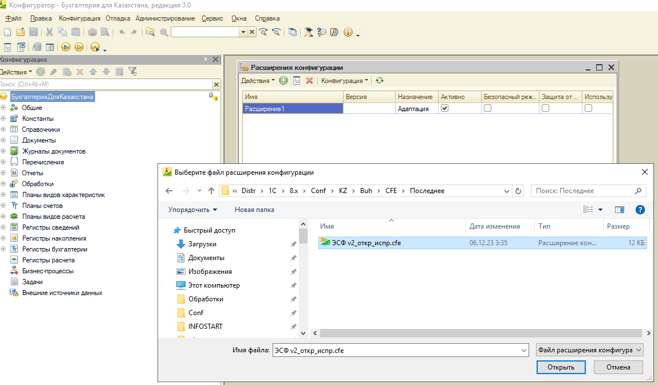The width and height of the screenshot is (658, 385).
Task: Click Новая папка in file dialog
Action: tap(254, 210)
